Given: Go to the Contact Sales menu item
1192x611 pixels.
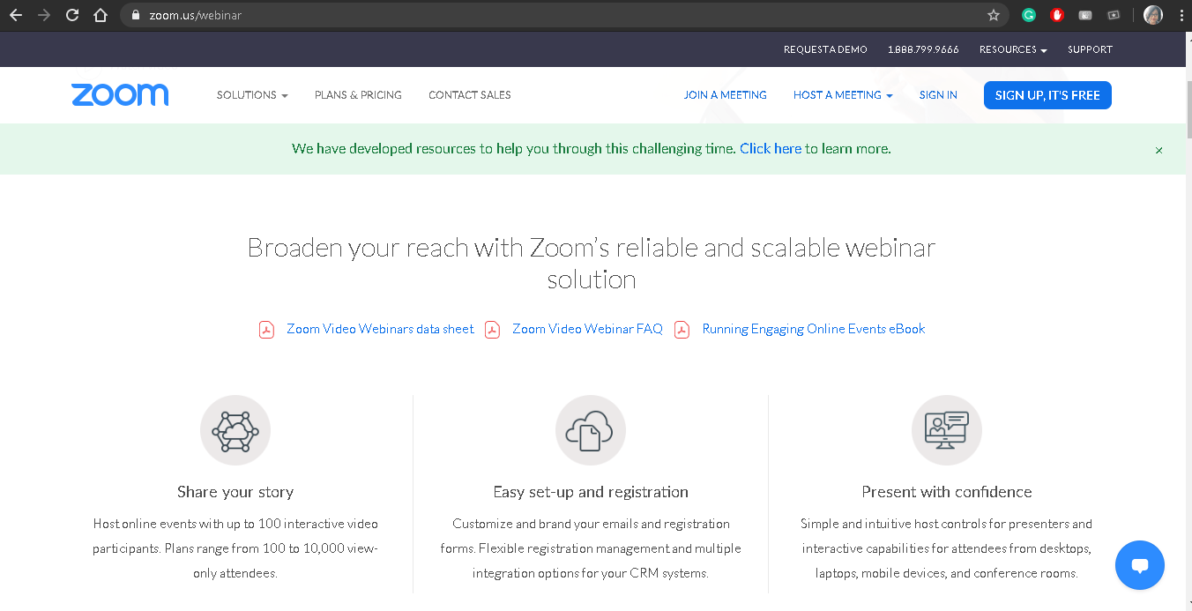Looking at the screenshot, I should (x=470, y=95).
